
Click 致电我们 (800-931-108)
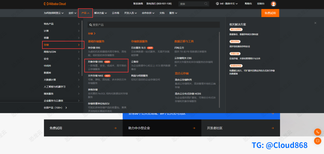point(159,4)
